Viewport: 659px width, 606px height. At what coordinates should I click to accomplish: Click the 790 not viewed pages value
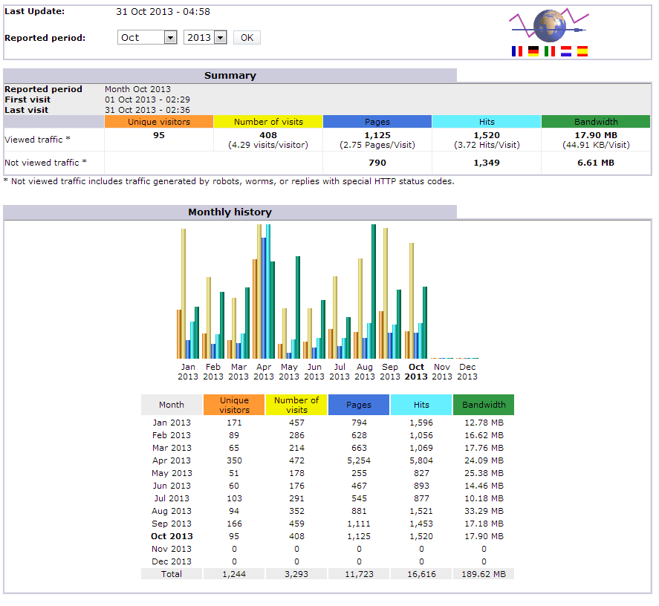377,163
